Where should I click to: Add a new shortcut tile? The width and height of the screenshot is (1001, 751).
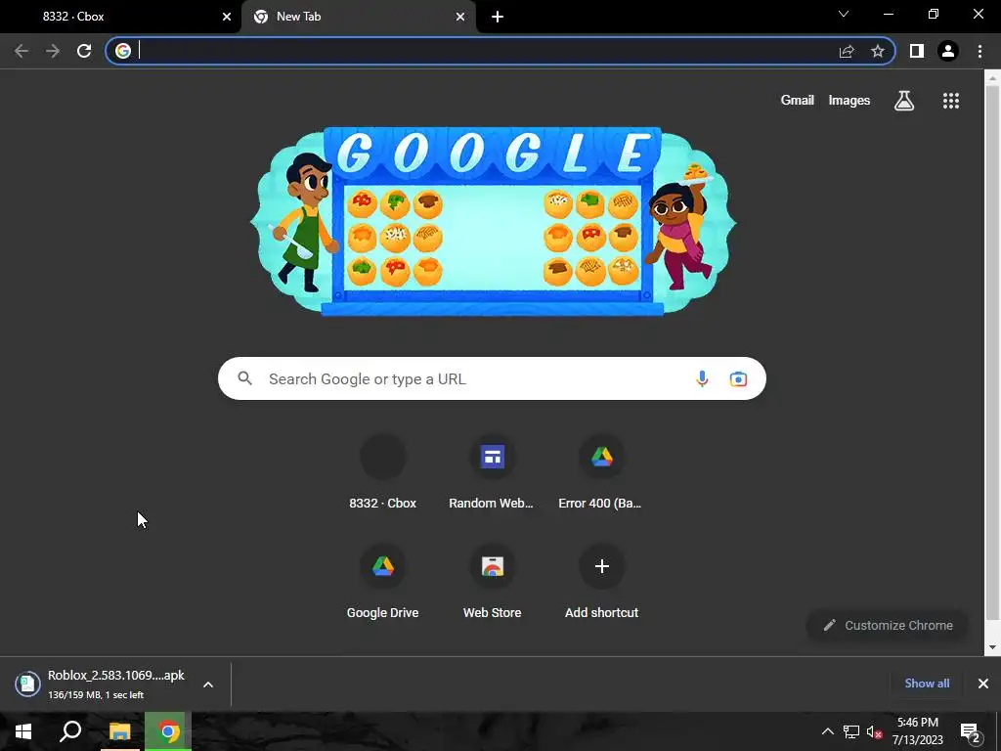point(601,582)
